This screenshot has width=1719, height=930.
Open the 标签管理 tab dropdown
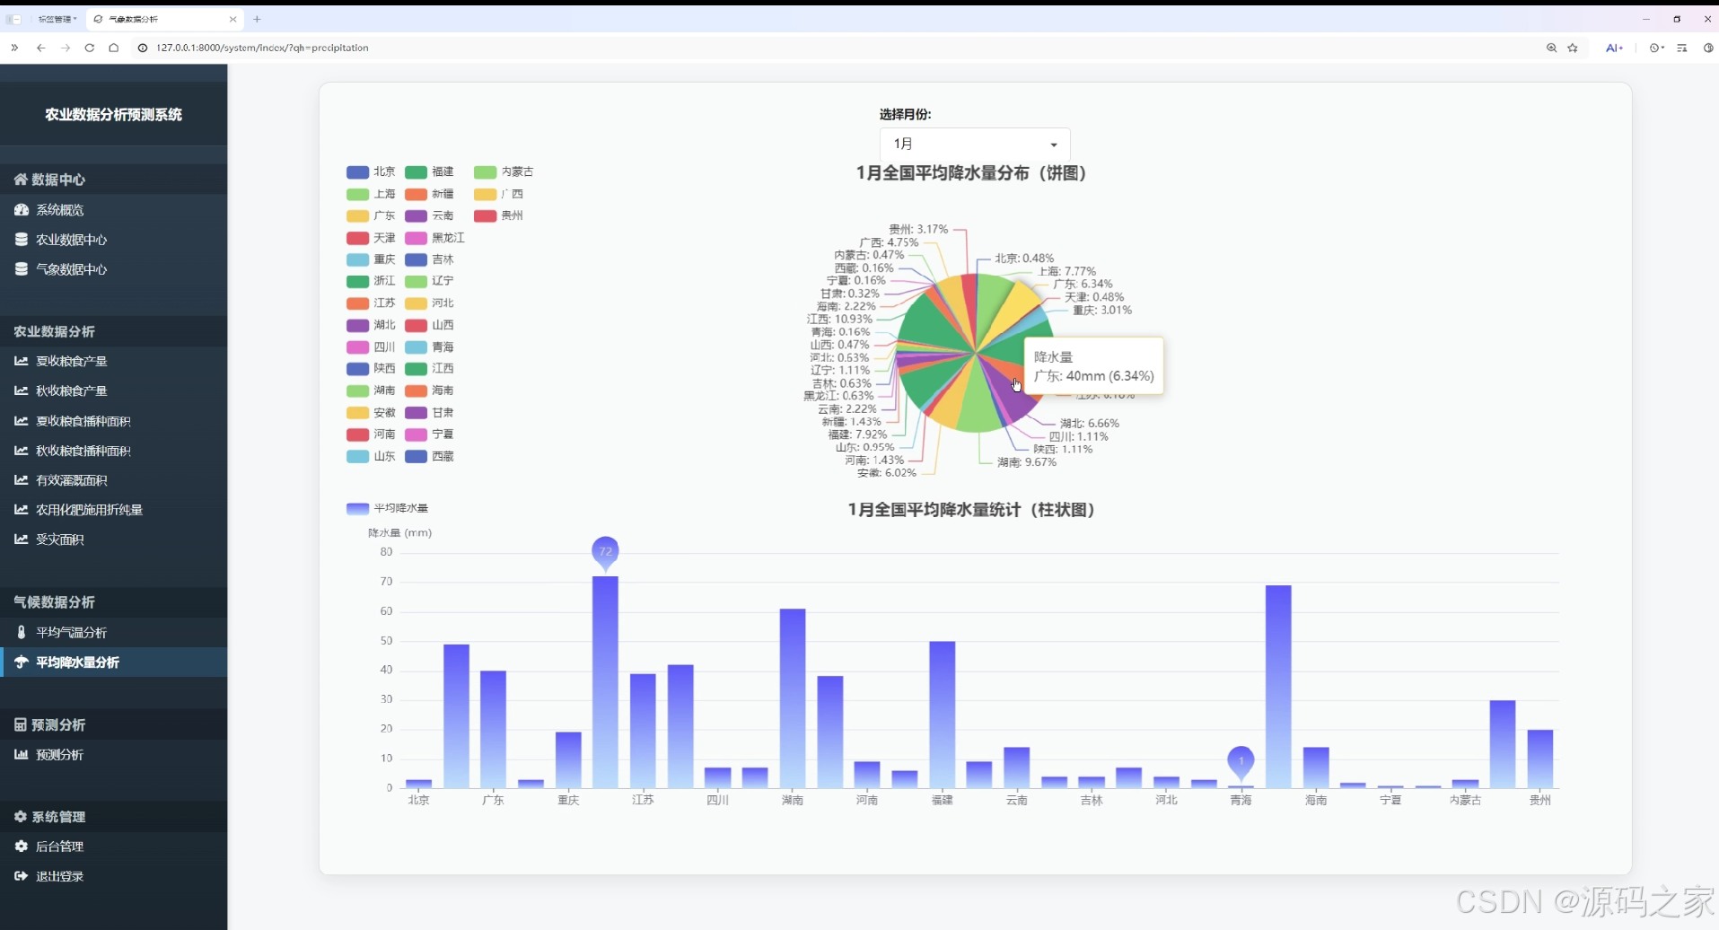(x=57, y=19)
